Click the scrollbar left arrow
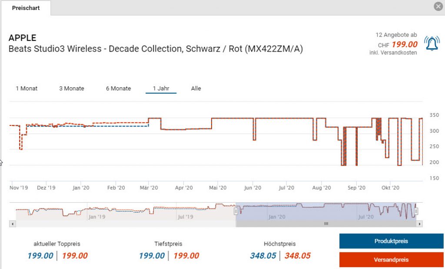445x269 pixels. (12, 224)
